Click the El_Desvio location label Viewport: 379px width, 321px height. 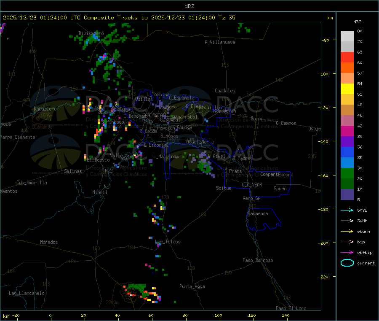tap(99, 160)
